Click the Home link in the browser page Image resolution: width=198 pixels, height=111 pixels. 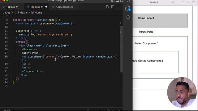pyautogui.click(x=141, y=18)
